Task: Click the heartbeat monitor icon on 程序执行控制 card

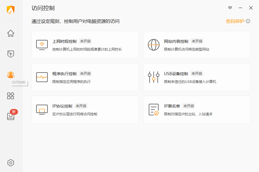Action: (42, 77)
